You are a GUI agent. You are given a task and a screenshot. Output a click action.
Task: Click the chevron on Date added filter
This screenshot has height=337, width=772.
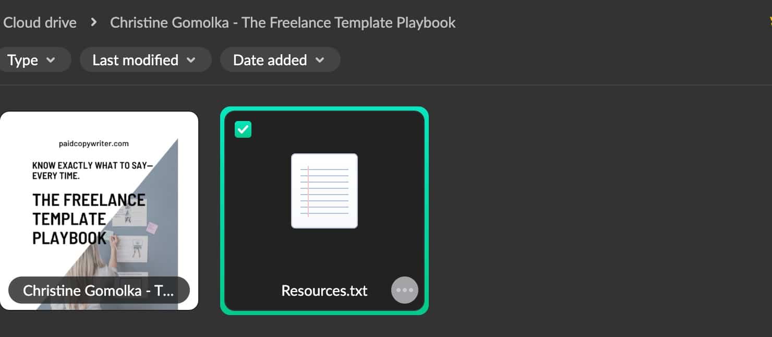(x=320, y=60)
